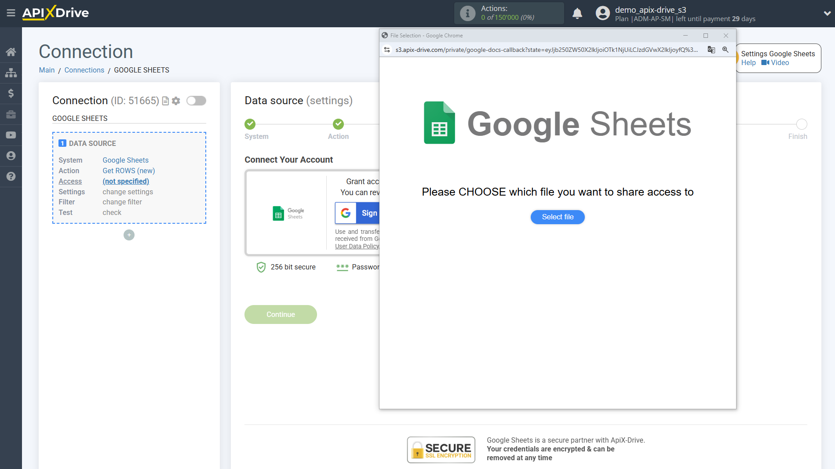Expand the account dropdown chevron
Viewport: 835px width, 469px height.
click(x=827, y=13)
